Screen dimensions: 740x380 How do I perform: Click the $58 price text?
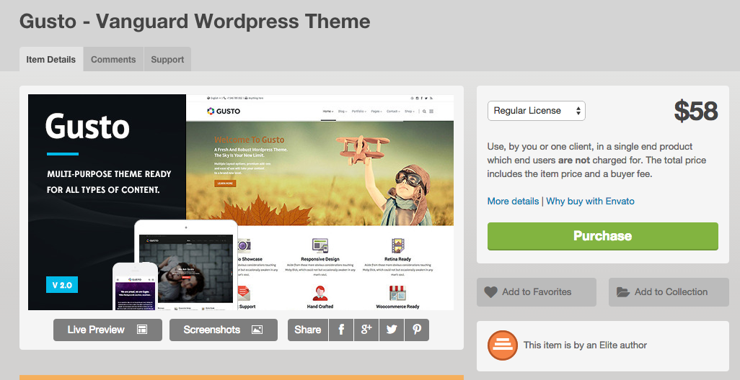tap(695, 111)
